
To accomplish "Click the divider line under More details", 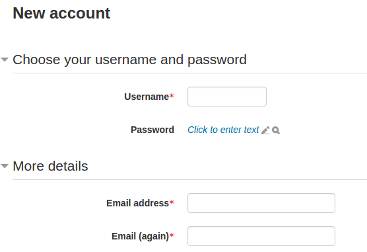I will click(189, 179).
